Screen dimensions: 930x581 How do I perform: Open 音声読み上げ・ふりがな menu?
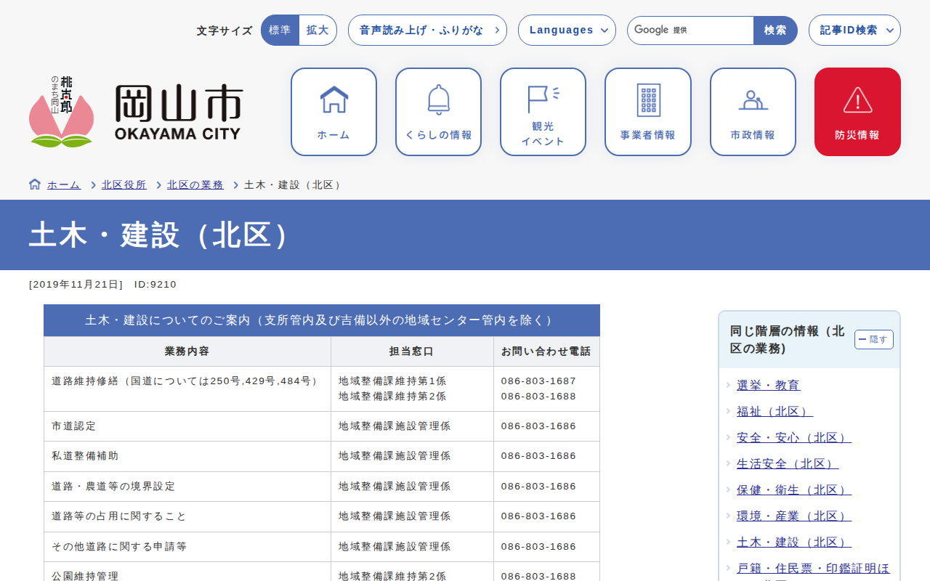[427, 31]
